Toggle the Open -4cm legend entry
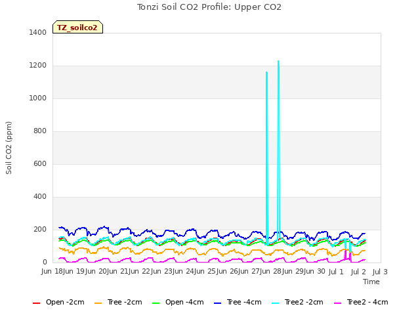 pyautogui.click(x=178, y=302)
